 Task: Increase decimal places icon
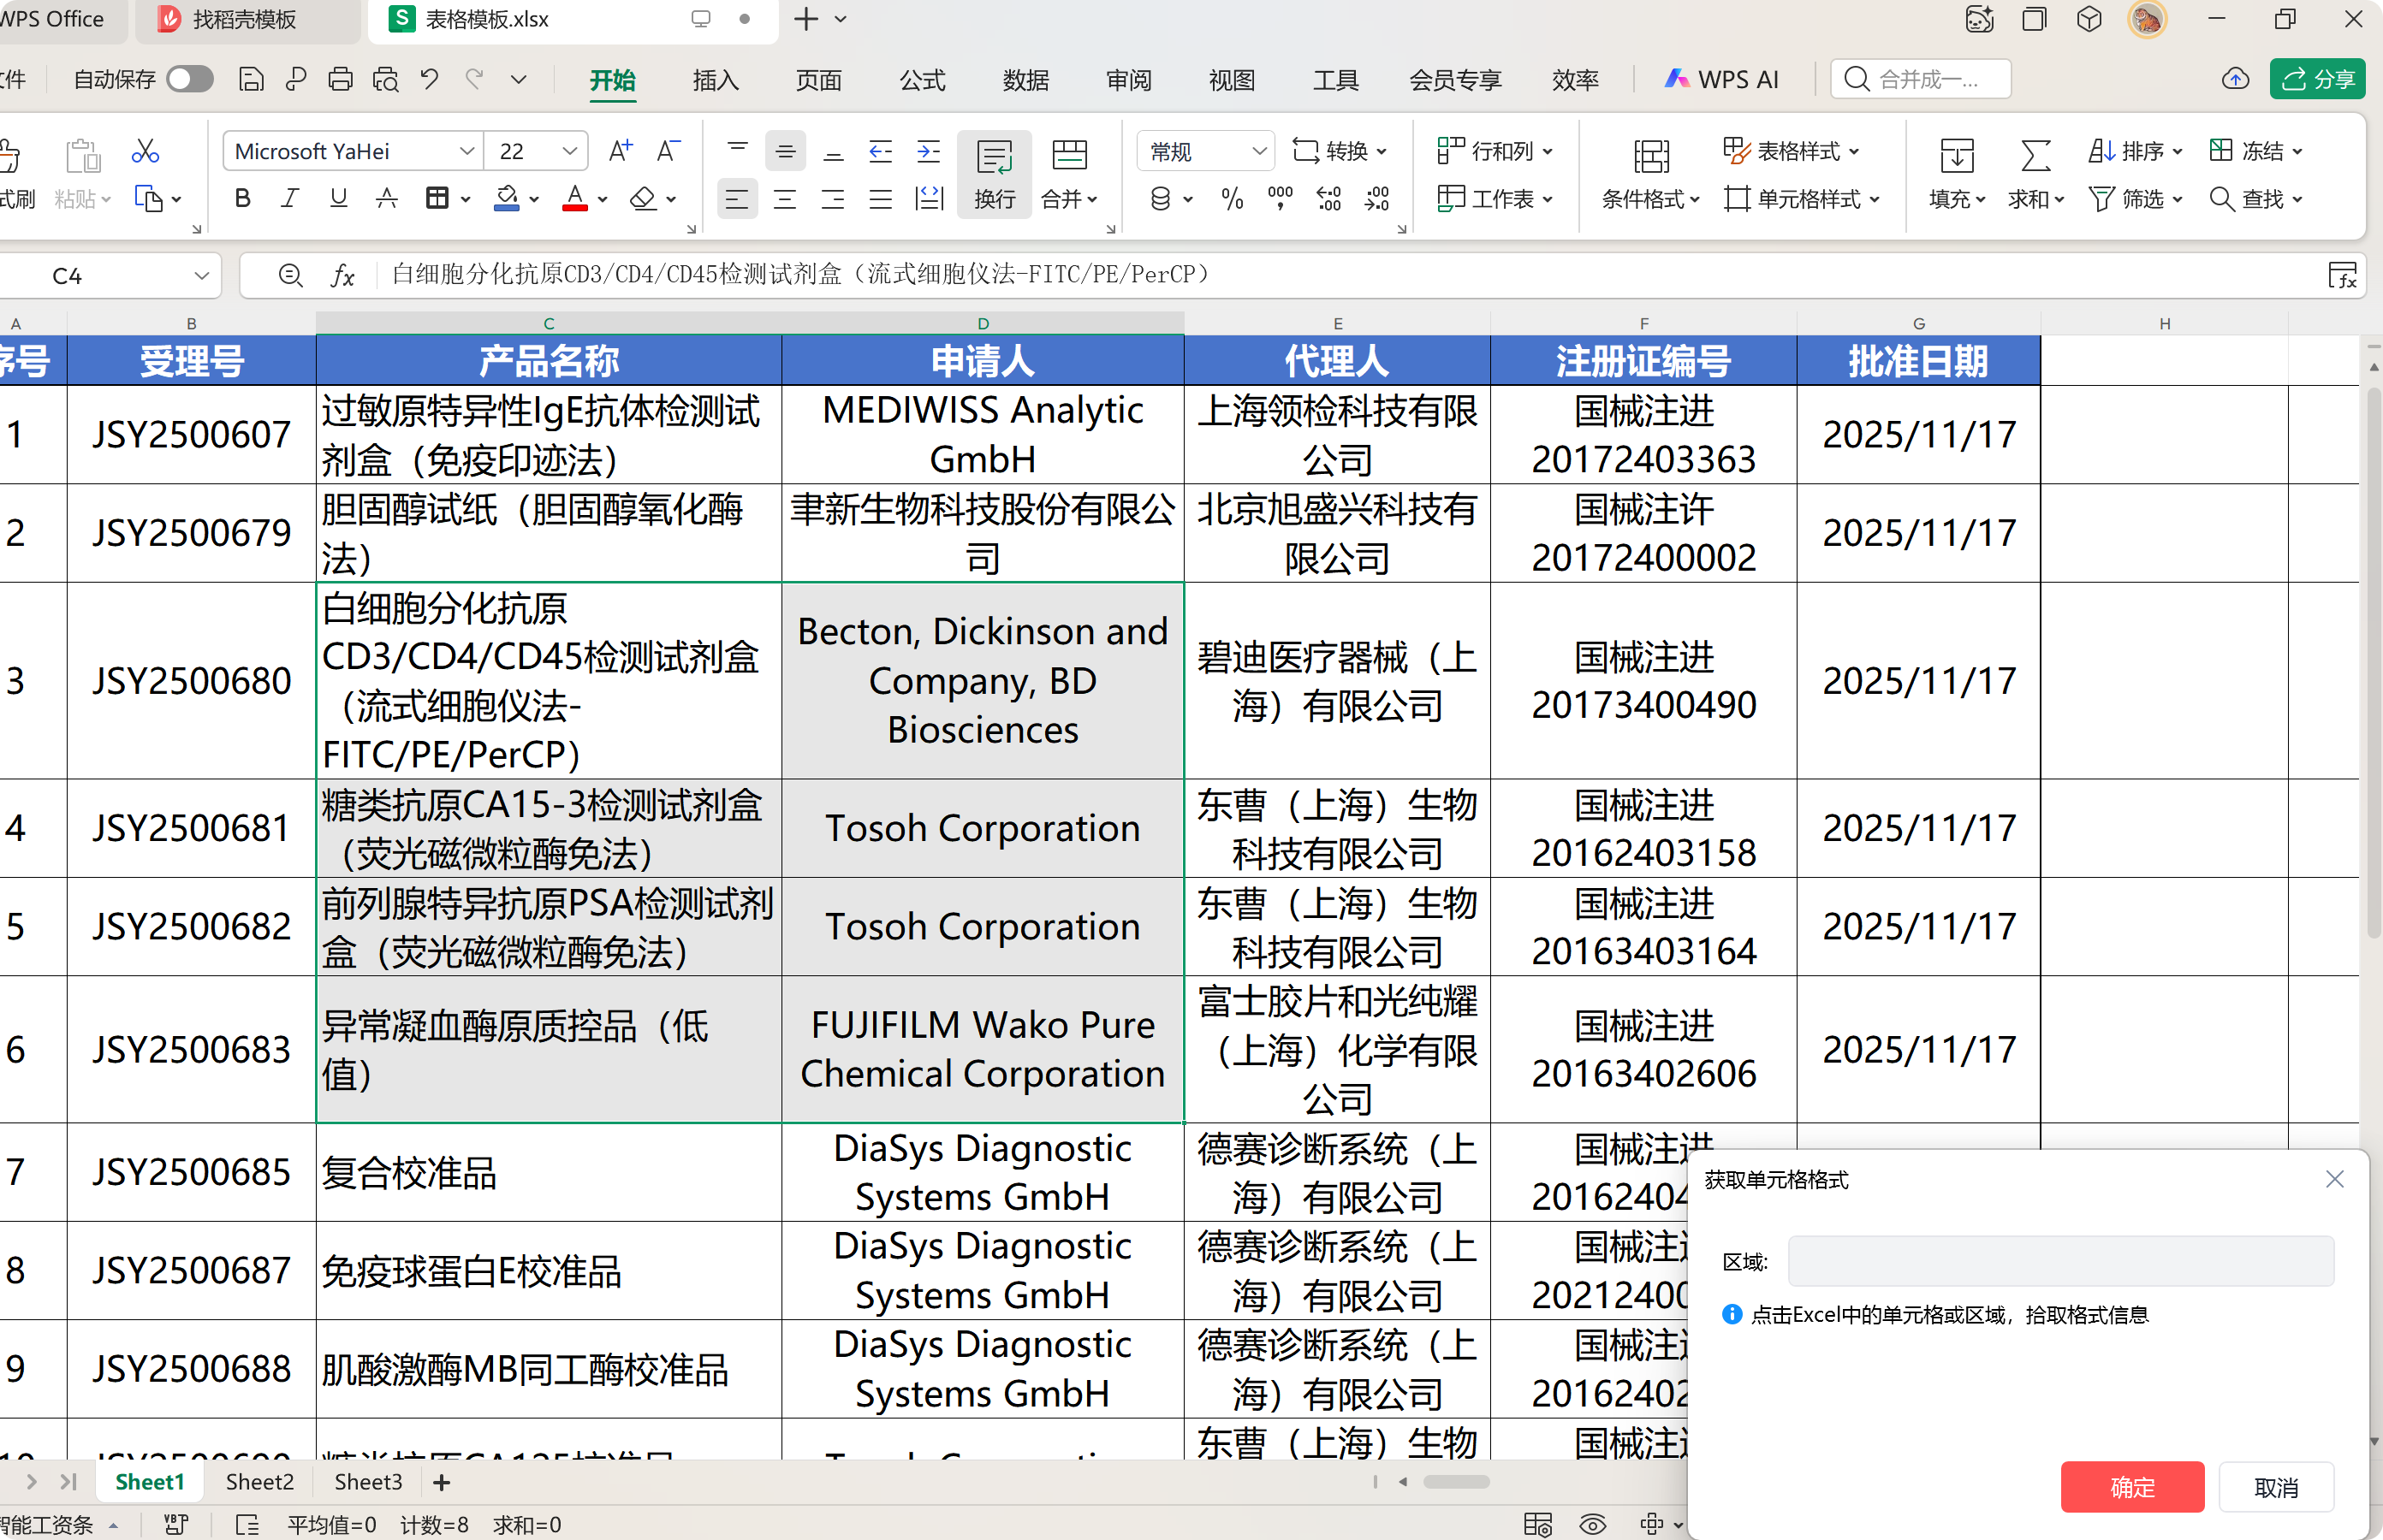pos(1328,199)
